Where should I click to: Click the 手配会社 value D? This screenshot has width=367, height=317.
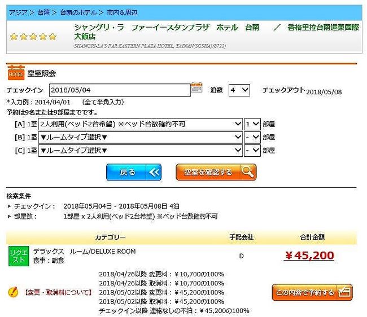[x=241, y=256]
